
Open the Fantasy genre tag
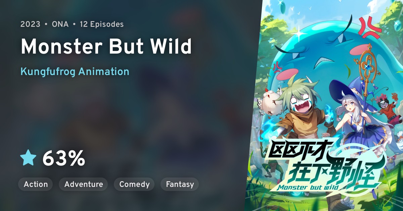180,184
